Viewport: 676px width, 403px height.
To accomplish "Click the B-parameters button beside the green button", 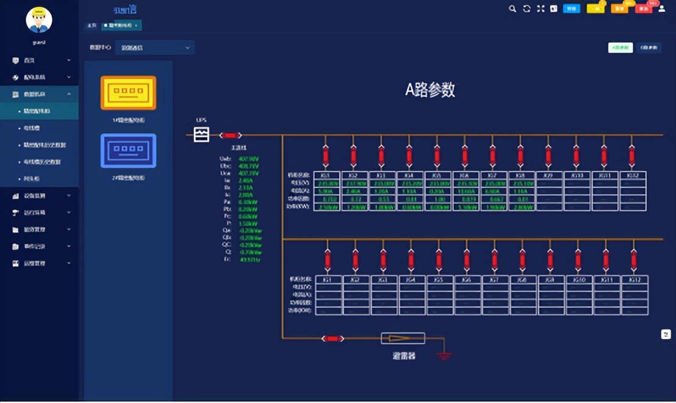I will [x=649, y=48].
